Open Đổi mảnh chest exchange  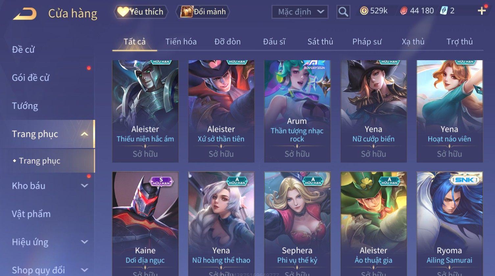click(203, 12)
